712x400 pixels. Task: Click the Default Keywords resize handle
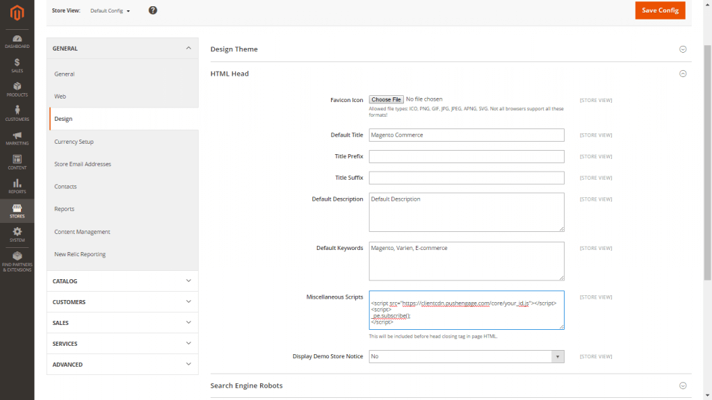tap(561, 278)
